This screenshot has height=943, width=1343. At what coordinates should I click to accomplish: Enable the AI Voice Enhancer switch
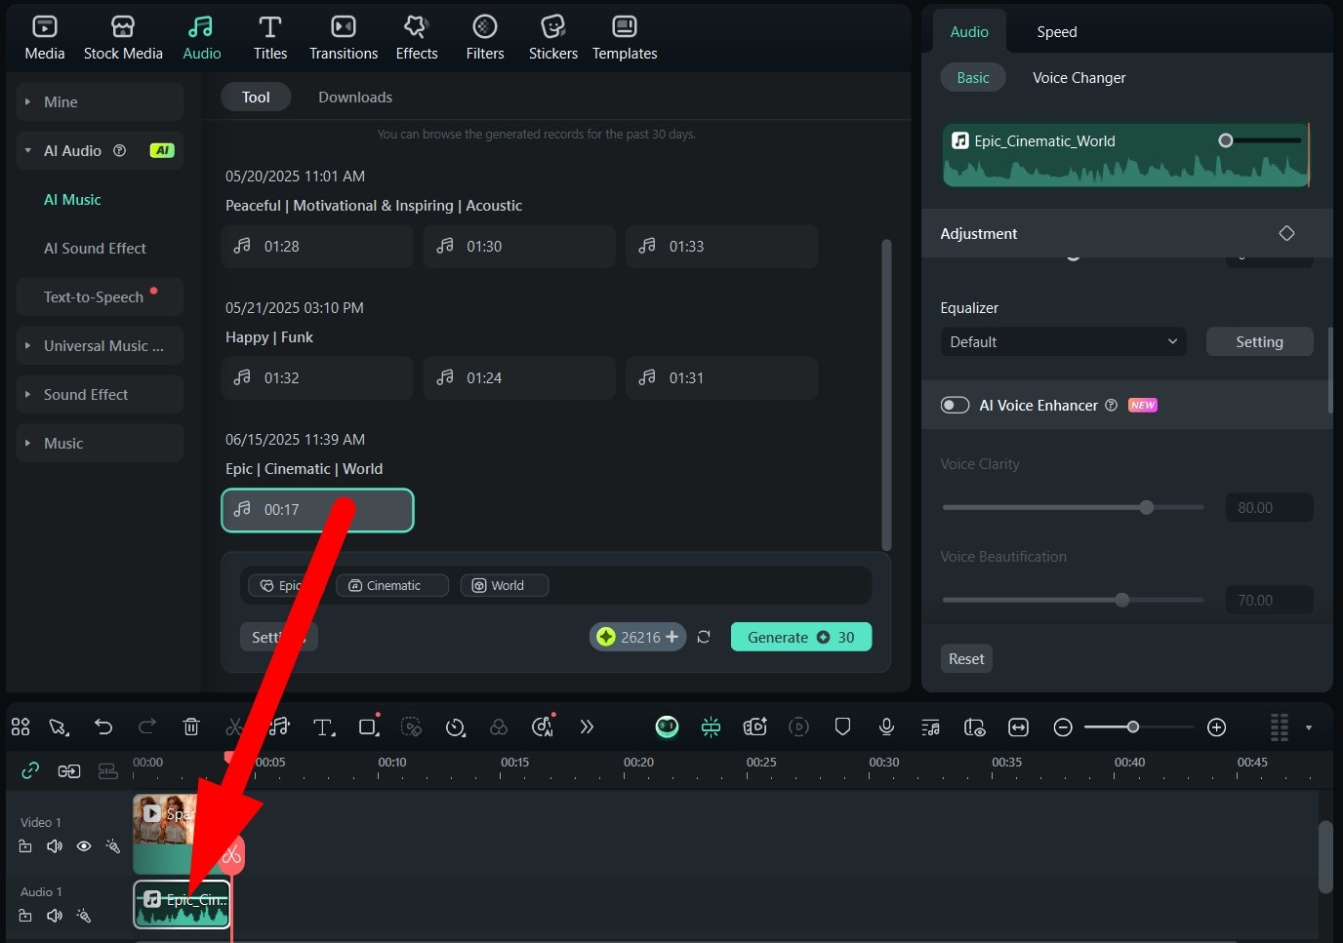(x=955, y=405)
